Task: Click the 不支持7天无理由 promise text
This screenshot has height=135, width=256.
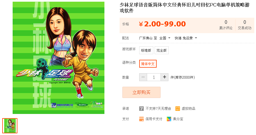Action: (158, 109)
